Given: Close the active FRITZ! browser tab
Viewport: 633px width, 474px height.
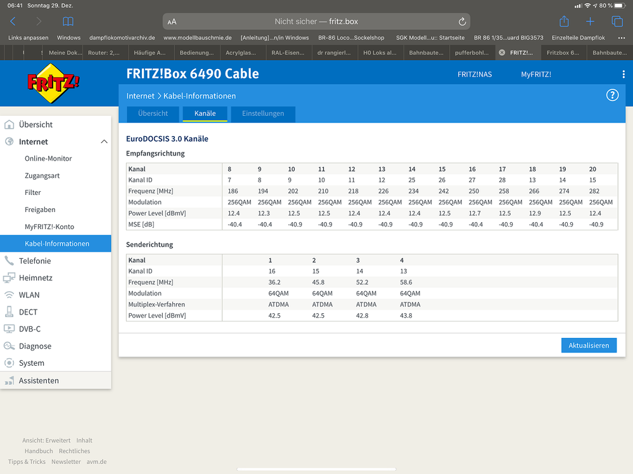Looking at the screenshot, I should point(502,53).
